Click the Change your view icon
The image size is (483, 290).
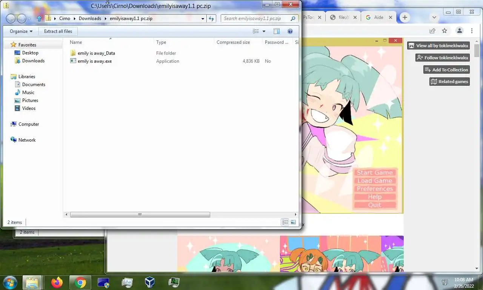(x=256, y=31)
